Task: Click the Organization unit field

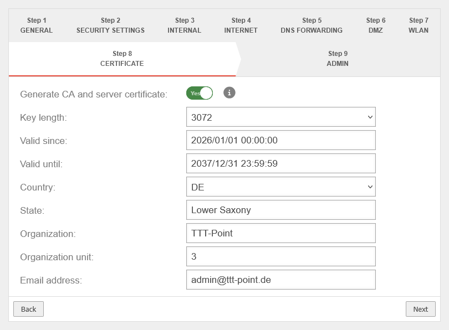Action: [x=280, y=256]
